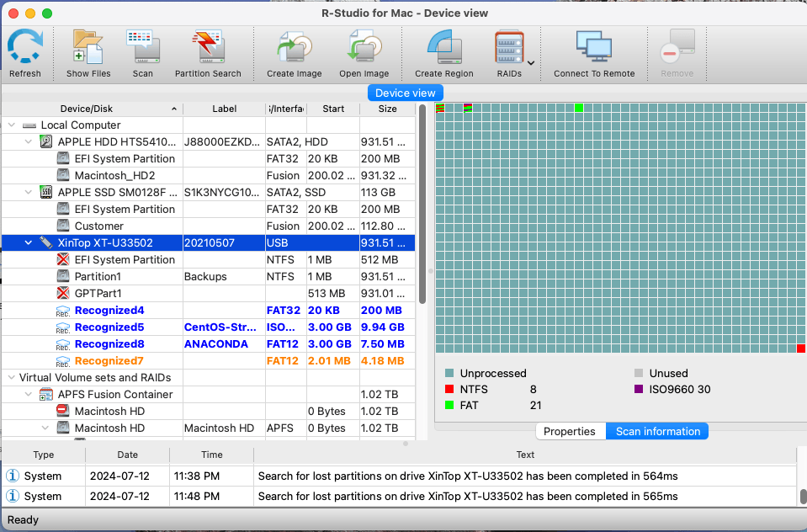Select the Scan information tab
The height and width of the screenshot is (532, 807).
(658, 432)
